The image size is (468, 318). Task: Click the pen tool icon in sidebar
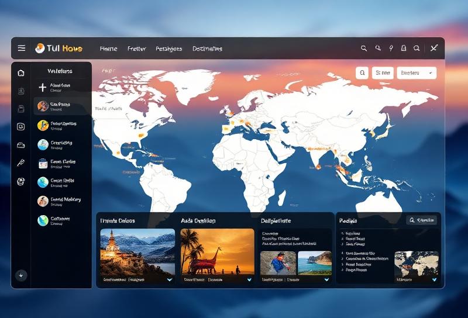click(x=21, y=163)
